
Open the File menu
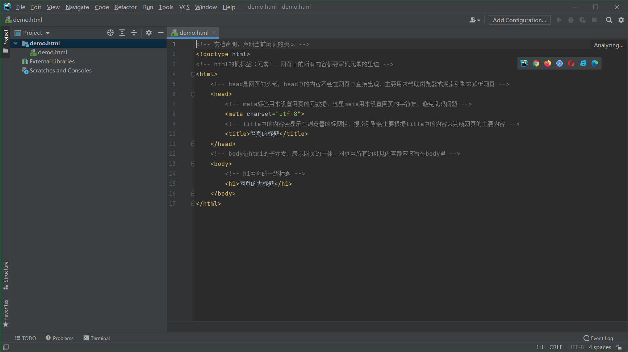21,7
